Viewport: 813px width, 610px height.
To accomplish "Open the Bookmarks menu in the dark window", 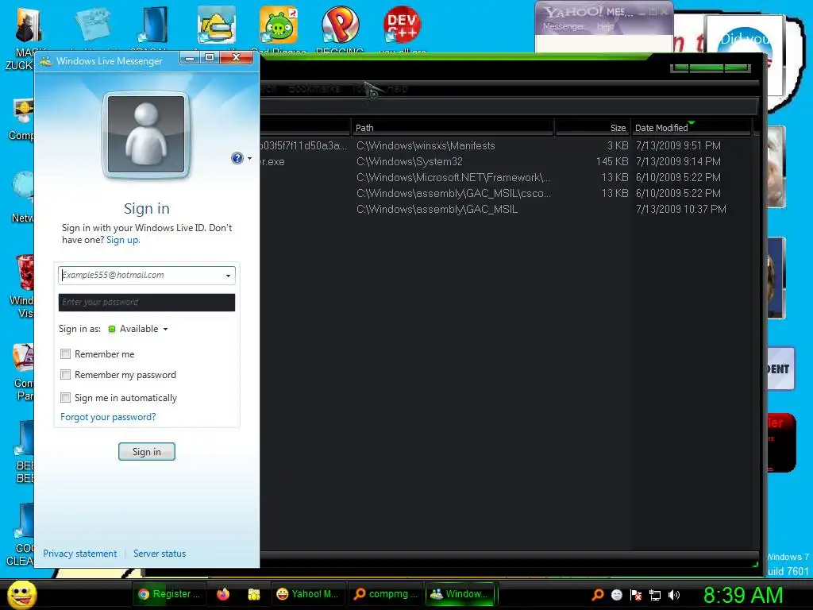I will (x=314, y=89).
